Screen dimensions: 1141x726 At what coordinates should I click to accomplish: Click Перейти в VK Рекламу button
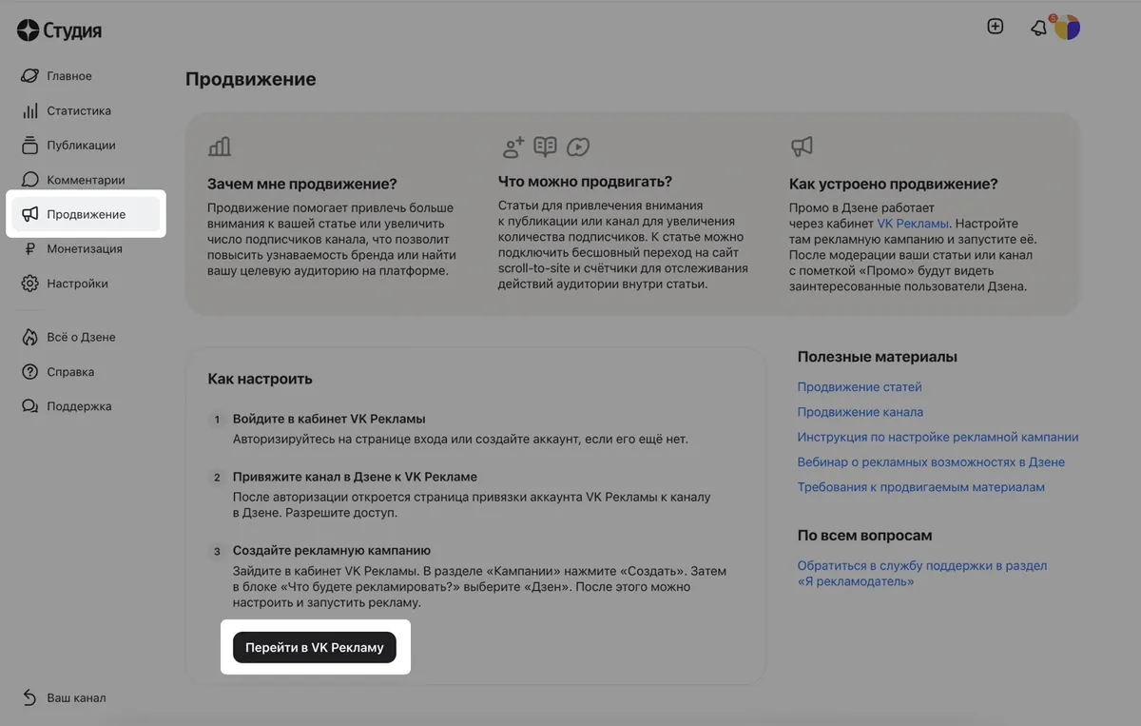(315, 647)
